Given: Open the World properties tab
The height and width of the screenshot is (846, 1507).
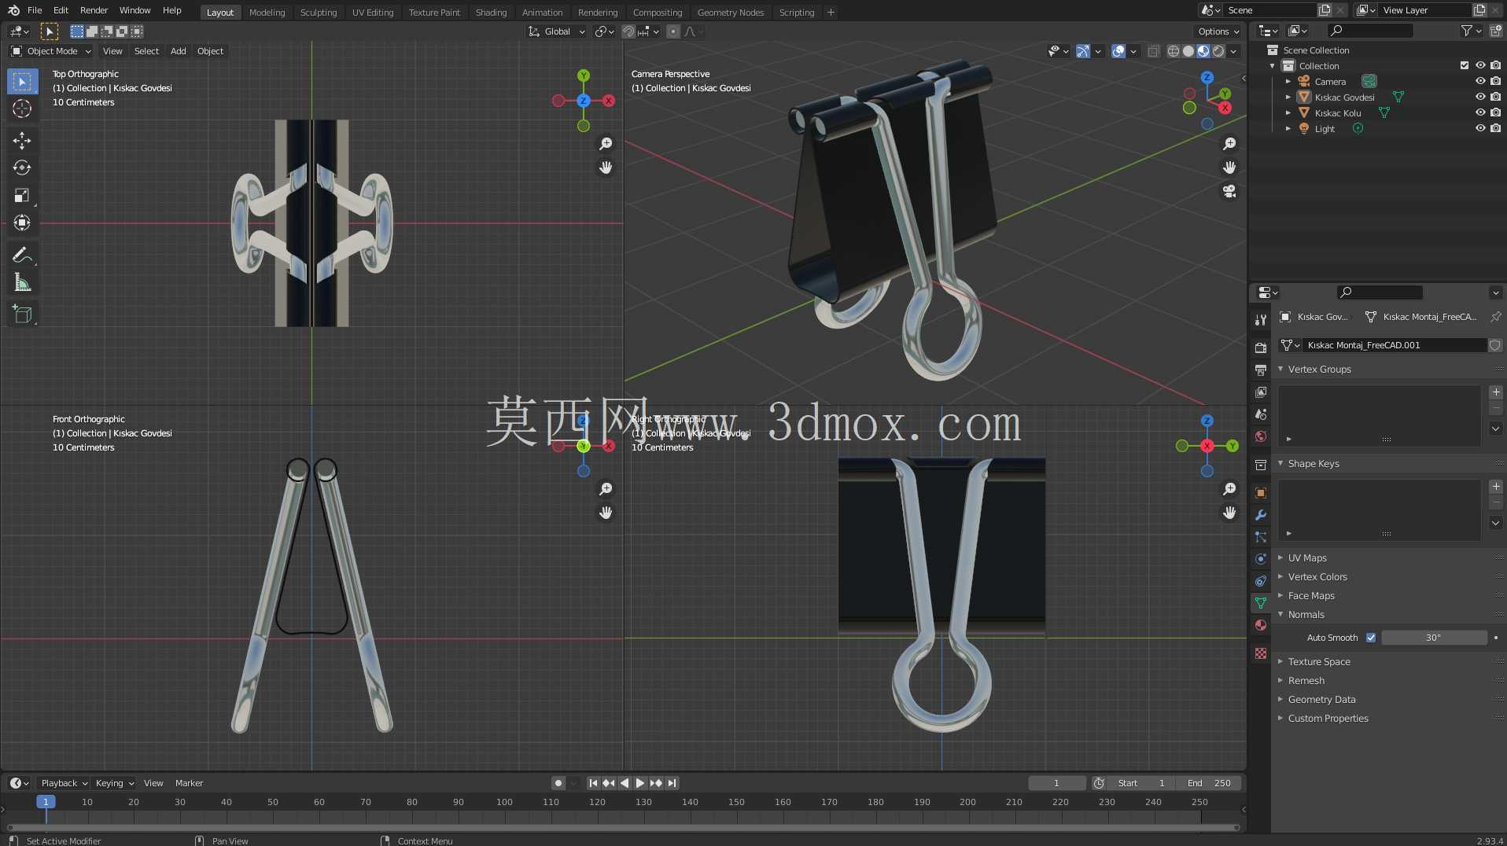Looking at the screenshot, I should (x=1261, y=436).
